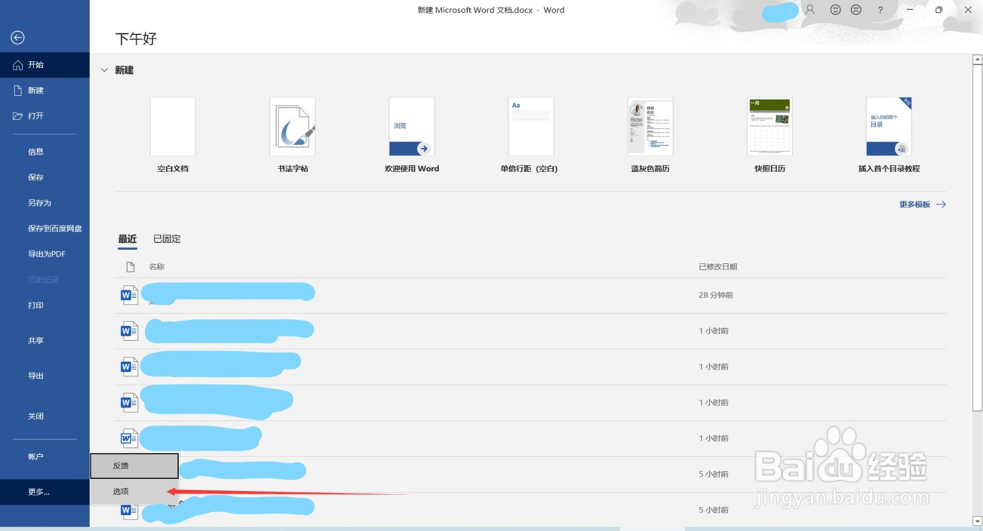
Task: Open the 插入首个目录教程 template
Action: (889, 134)
